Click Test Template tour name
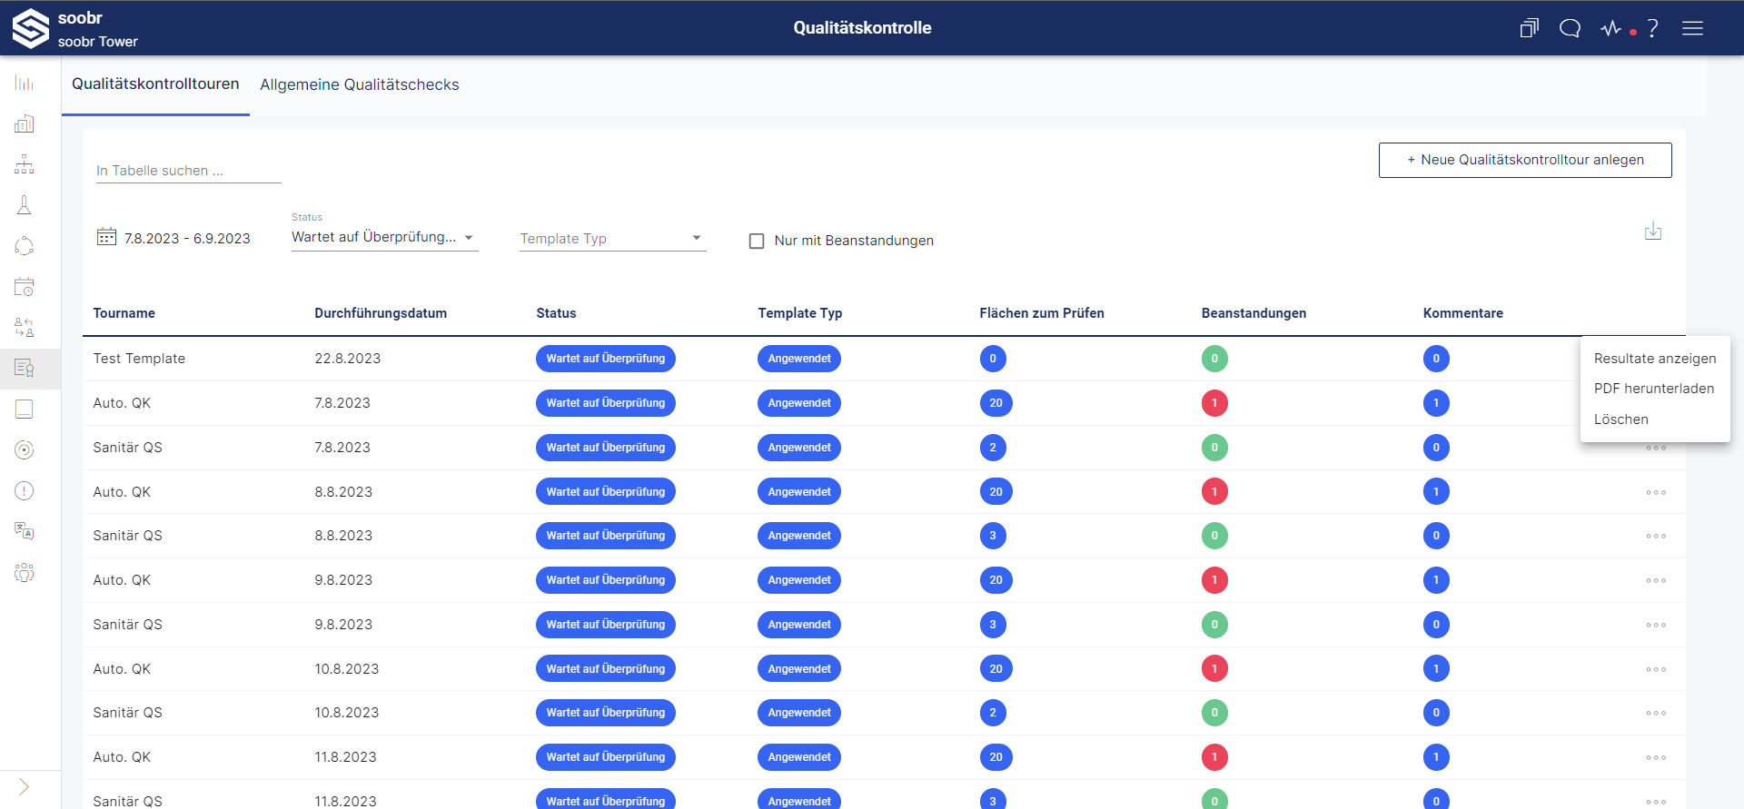Image resolution: width=1744 pixels, height=809 pixels. (139, 359)
